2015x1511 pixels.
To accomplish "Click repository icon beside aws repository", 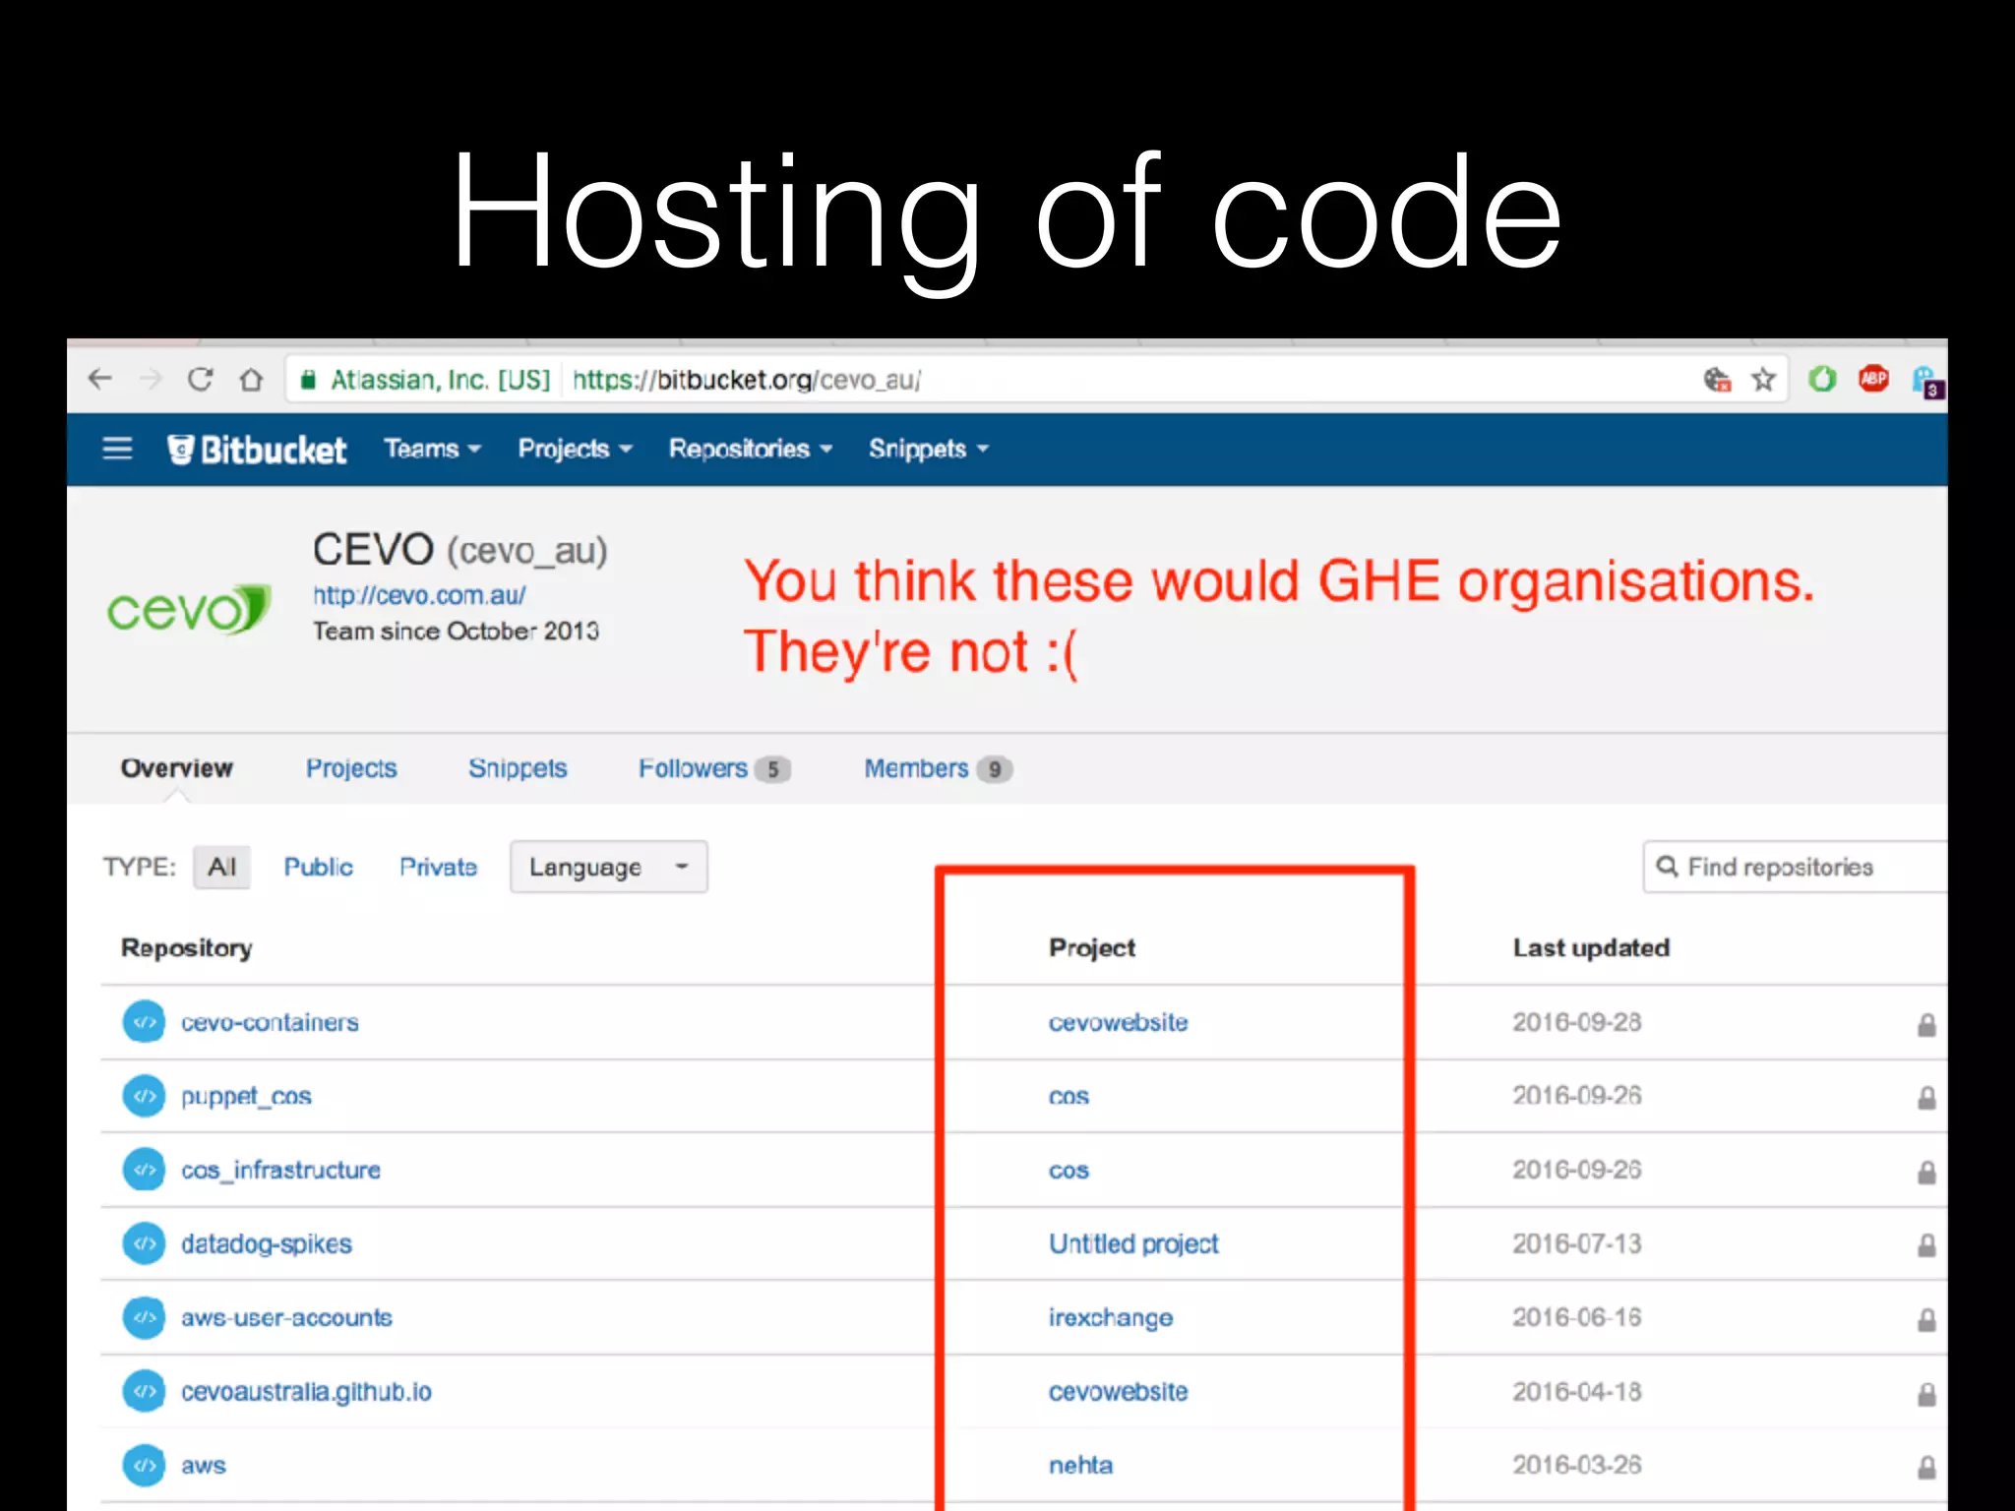I will (x=144, y=1465).
